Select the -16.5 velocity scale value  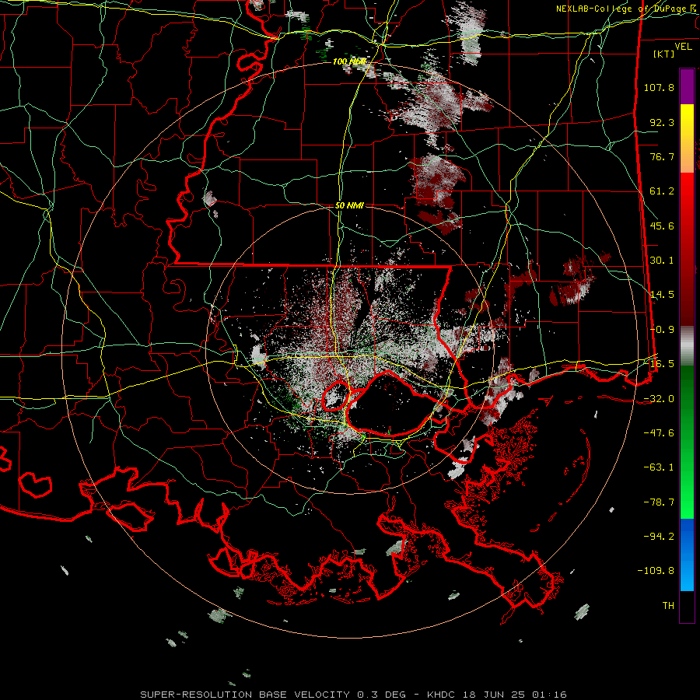click(x=659, y=364)
